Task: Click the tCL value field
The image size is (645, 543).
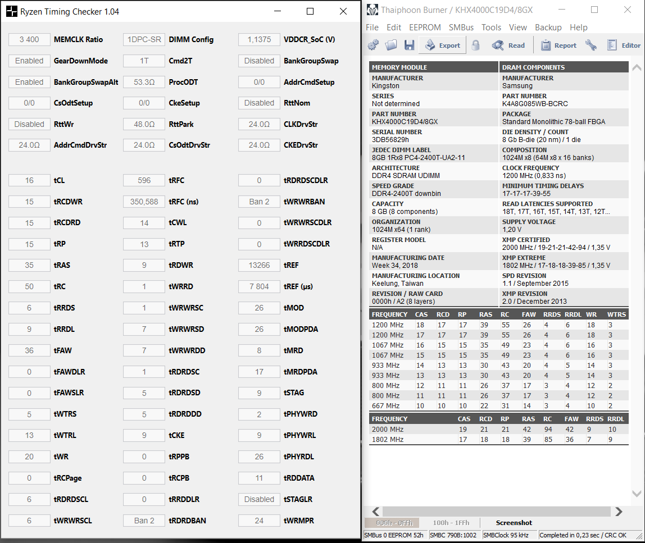Action: [29, 180]
